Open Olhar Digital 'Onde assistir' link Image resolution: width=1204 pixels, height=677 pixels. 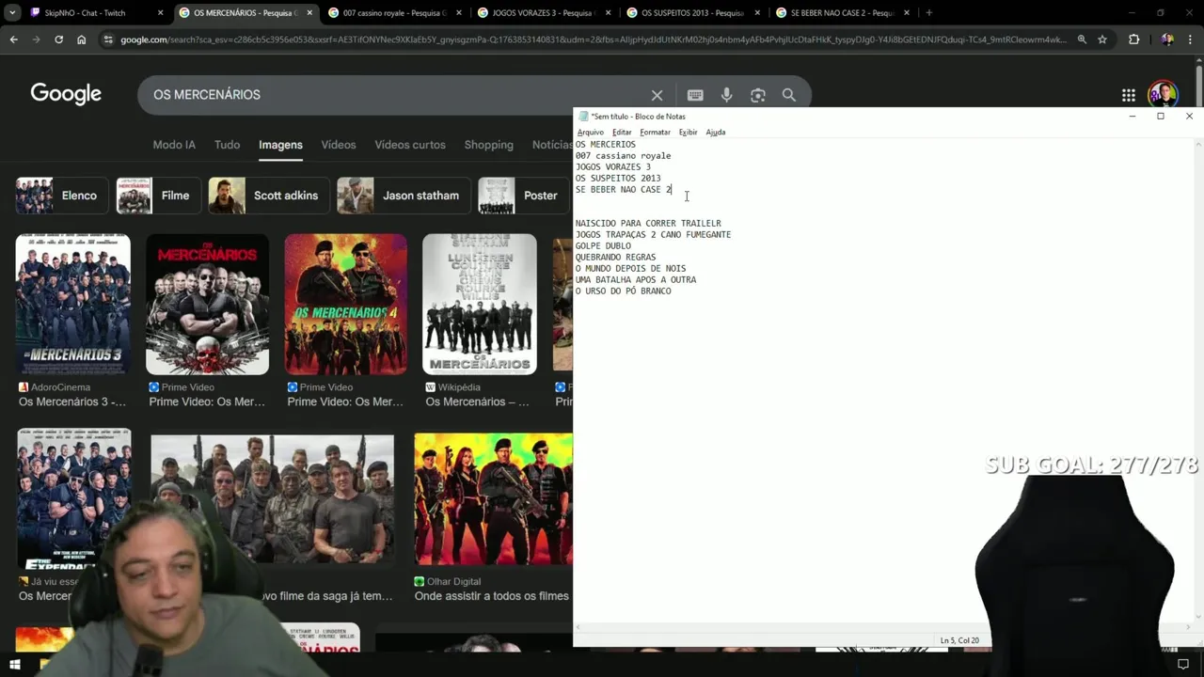coord(491,596)
